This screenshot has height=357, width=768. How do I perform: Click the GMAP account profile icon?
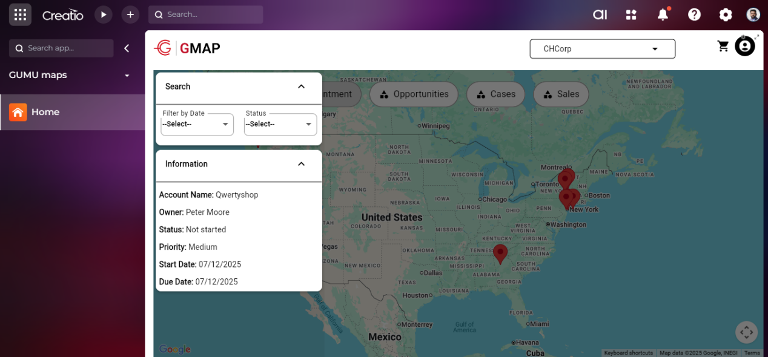point(745,46)
